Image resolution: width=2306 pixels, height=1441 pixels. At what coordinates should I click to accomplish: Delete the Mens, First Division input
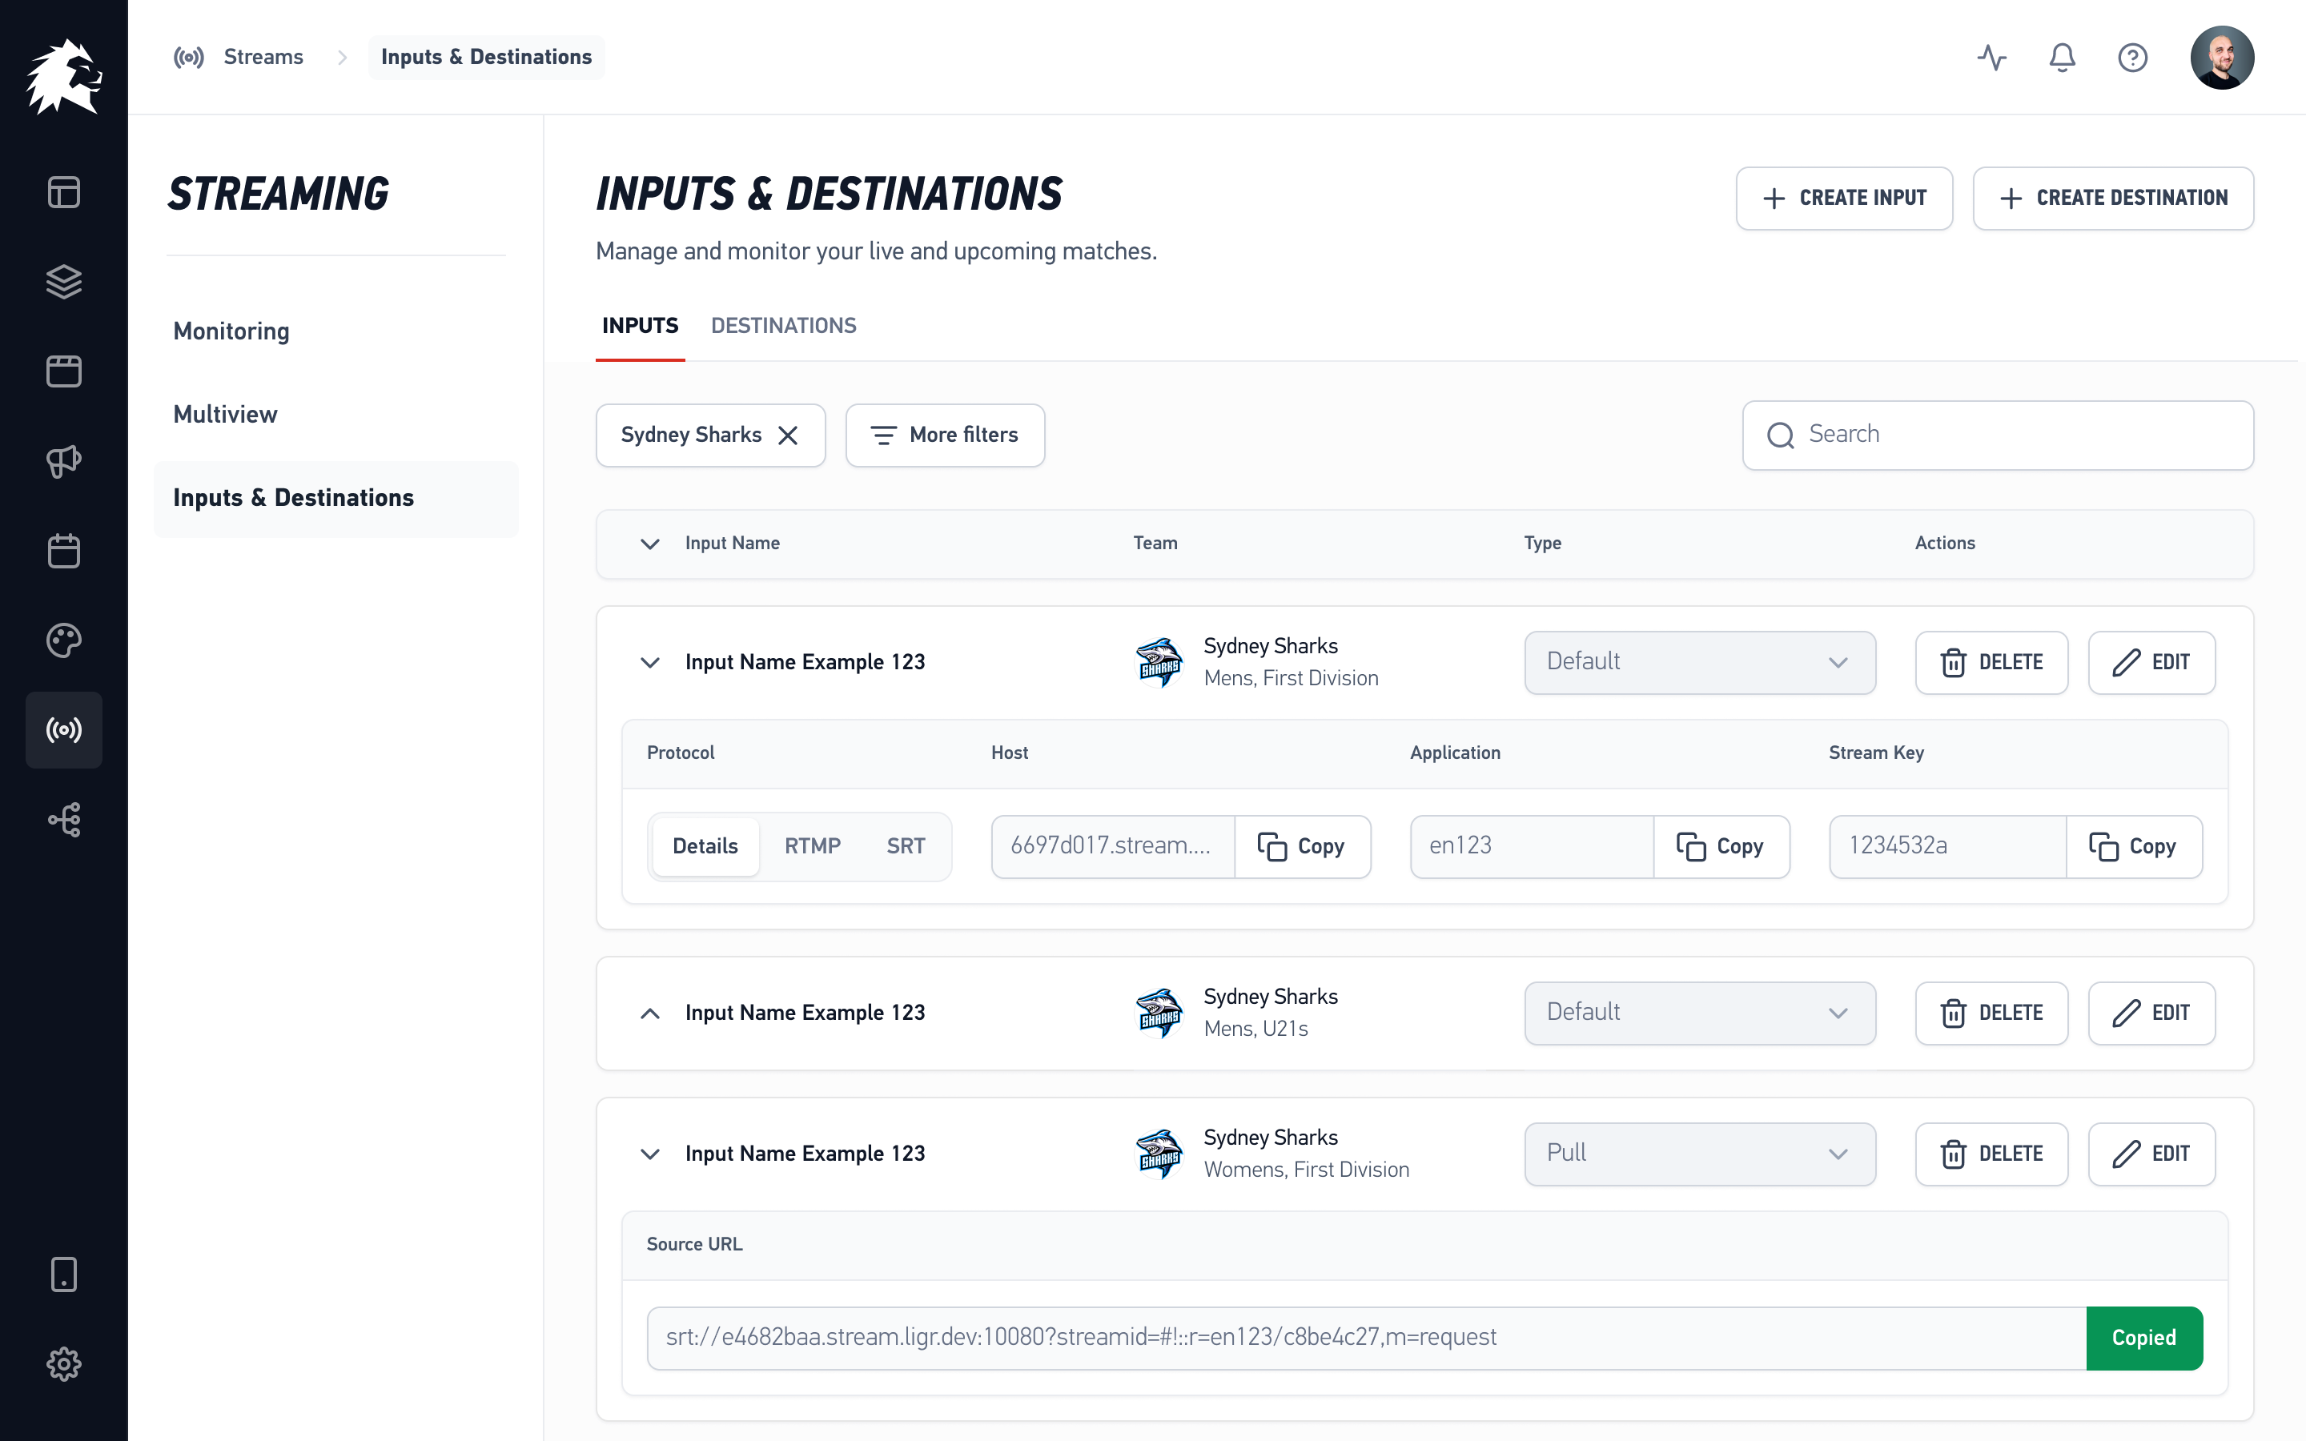1991,662
